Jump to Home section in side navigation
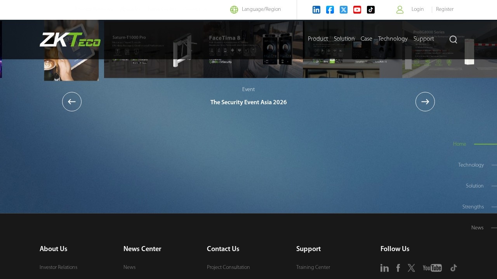The height and width of the screenshot is (279, 497). (x=460, y=144)
